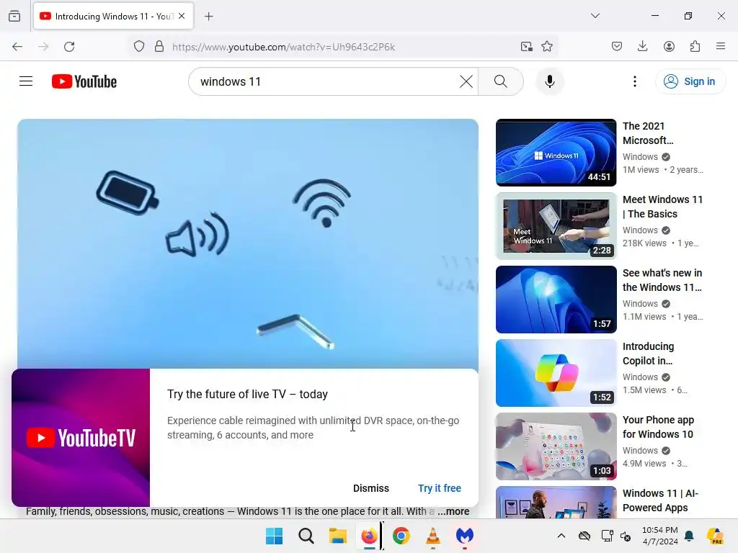Show site security padlock info
Image resolution: width=738 pixels, height=553 pixels.
point(159,47)
